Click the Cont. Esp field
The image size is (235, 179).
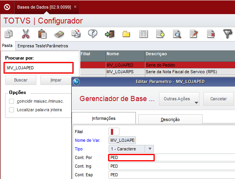172,175
